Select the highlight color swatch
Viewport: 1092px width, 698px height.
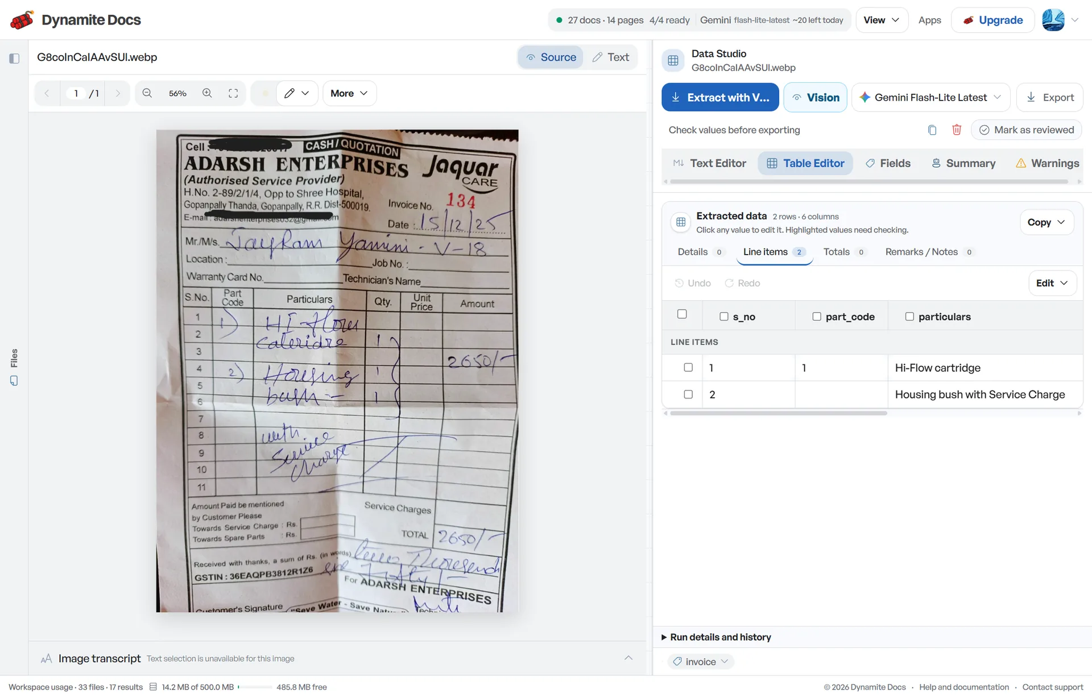(x=265, y=93)
